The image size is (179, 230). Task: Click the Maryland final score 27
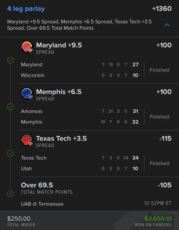[135, 65]
